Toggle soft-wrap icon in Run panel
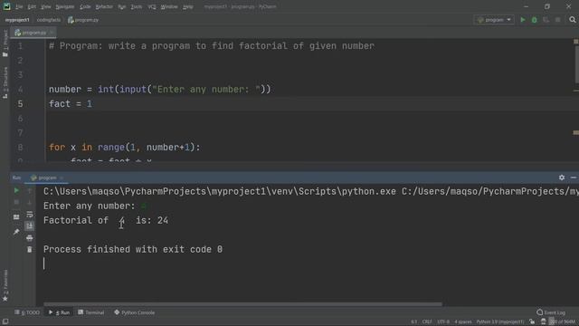The width and height of the screenshot is (579, 326). click(x=30, y=215)
